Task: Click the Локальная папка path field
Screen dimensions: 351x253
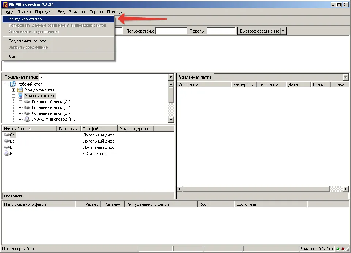Action: (x=104, y=77)
